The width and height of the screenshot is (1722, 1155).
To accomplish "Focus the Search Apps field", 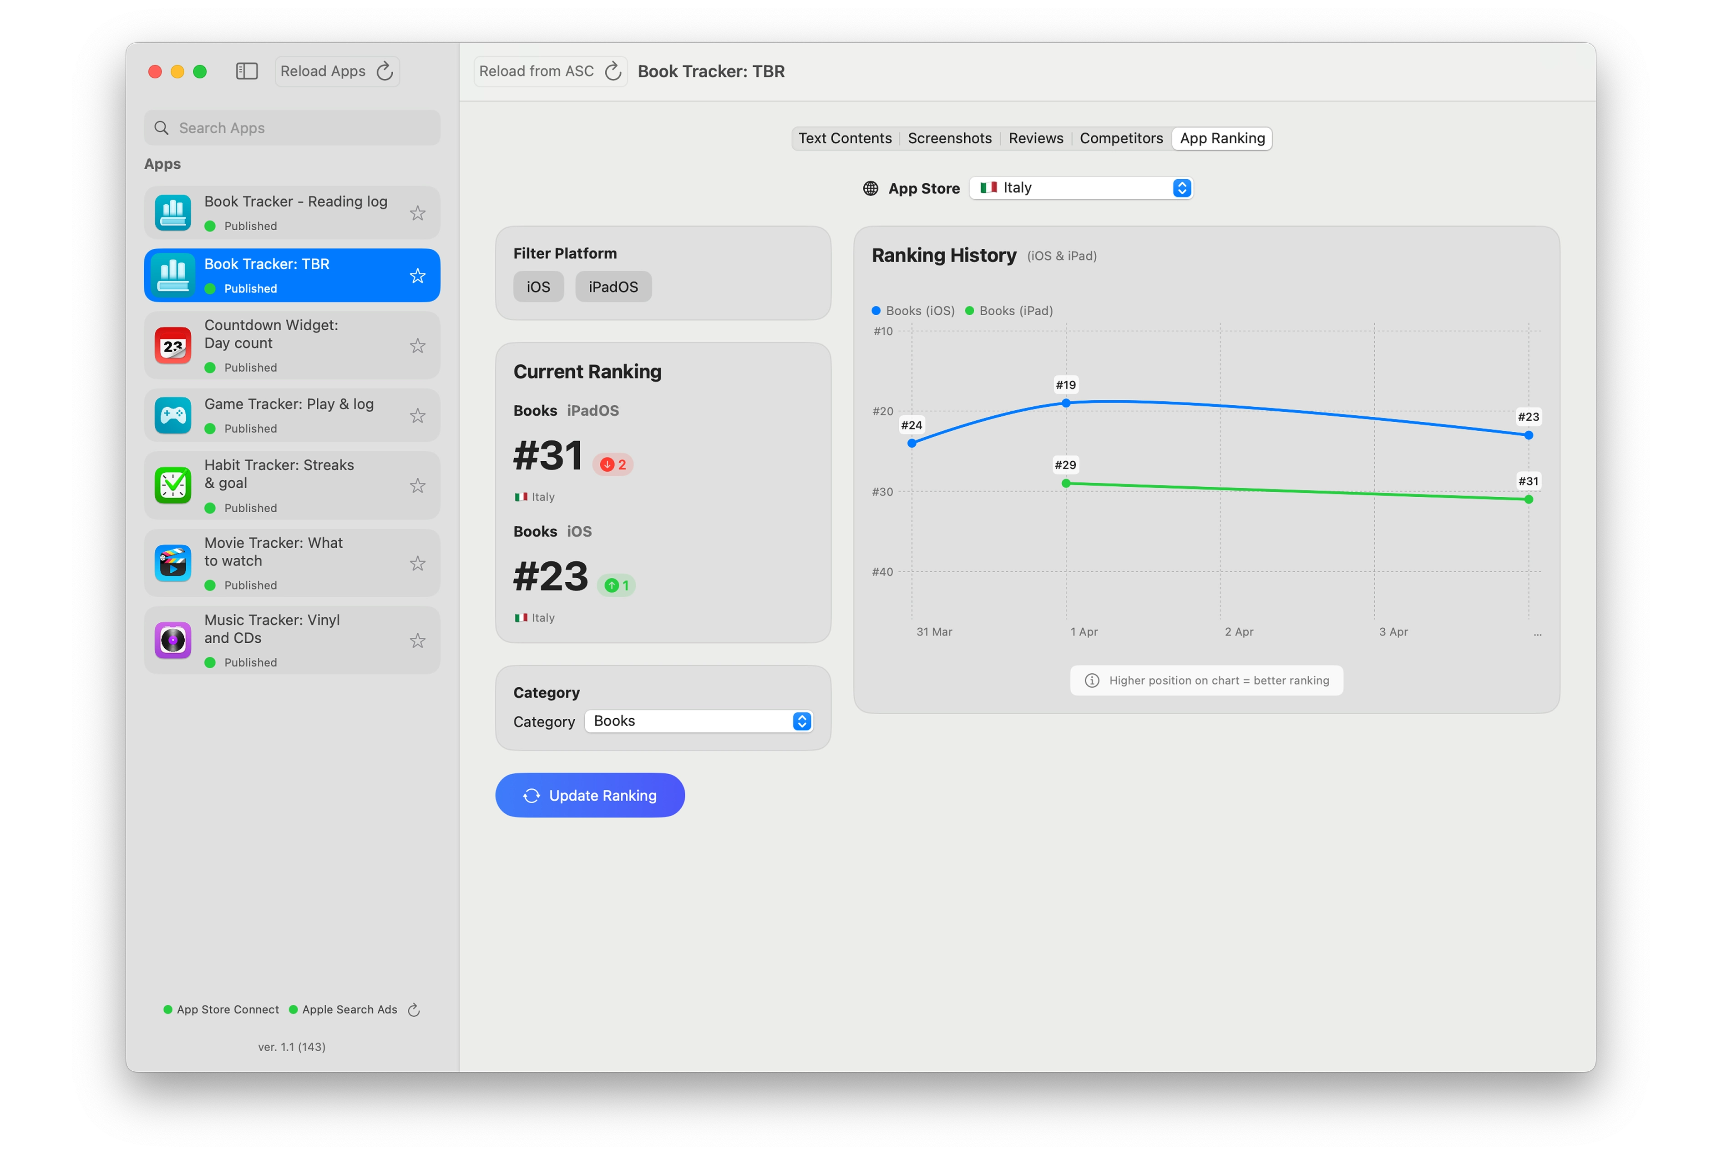I will click(x=293, y=128).
